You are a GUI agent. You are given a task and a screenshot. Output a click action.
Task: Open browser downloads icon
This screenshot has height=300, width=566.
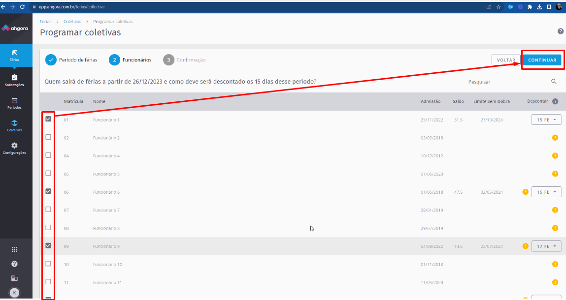coord(539,7)
